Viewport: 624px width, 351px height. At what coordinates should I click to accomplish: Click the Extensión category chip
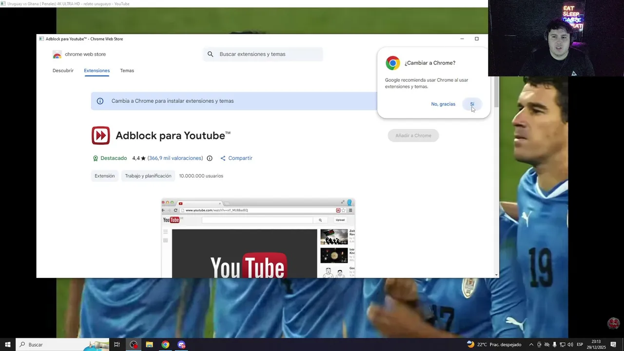pyautogui.click(x=105, y=176)
